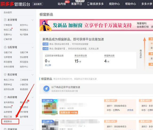Open 物流工具 in the sidebar
The width and height of the screenshot is (153, 130).
[8, 30]
